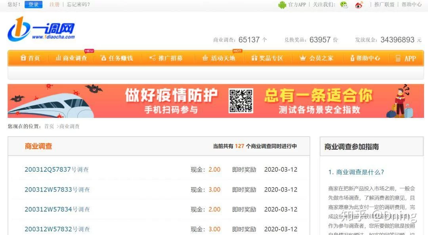
Task: Open survey 200312Q57837号调查
Action: point(57,170)
